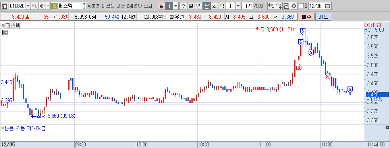Toggle the 퍼스텍 chart legend square
Image resolution: width=390 pixels, height=148 pixels.
[2, 25]
